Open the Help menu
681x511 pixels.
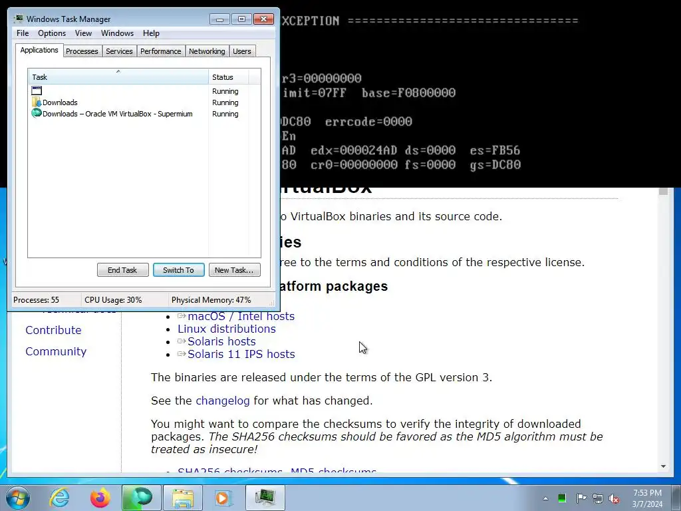coord(151,33)
